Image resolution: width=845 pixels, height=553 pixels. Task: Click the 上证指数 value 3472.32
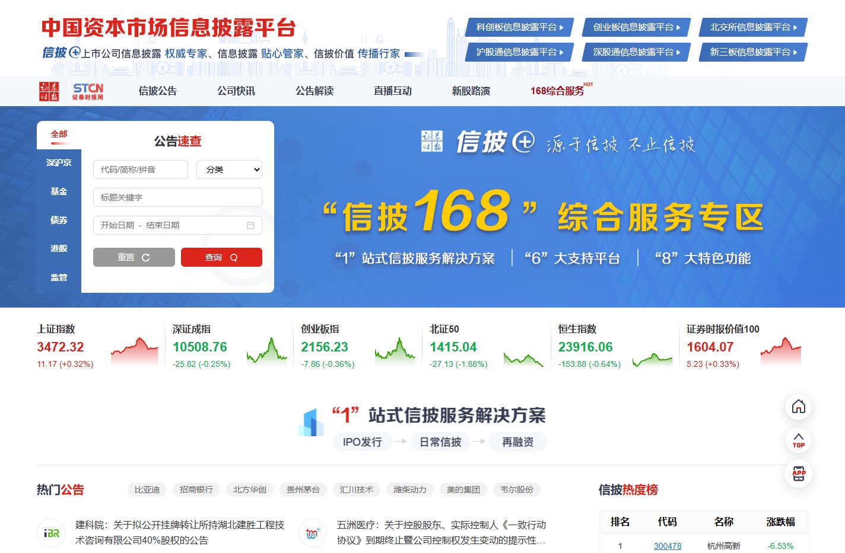tap(61, 347)
